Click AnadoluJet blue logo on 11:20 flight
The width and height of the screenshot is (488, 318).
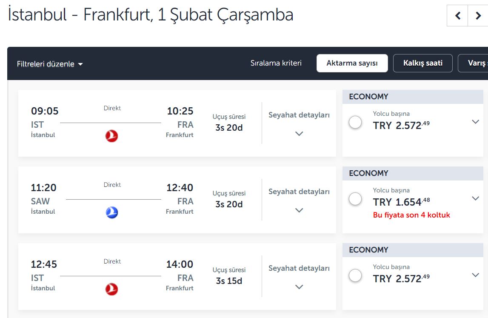(112, 213)
